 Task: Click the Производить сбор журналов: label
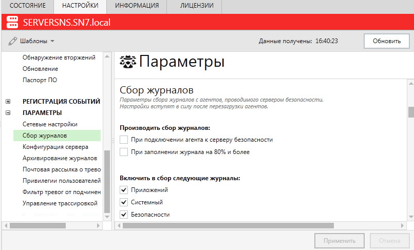165,128
